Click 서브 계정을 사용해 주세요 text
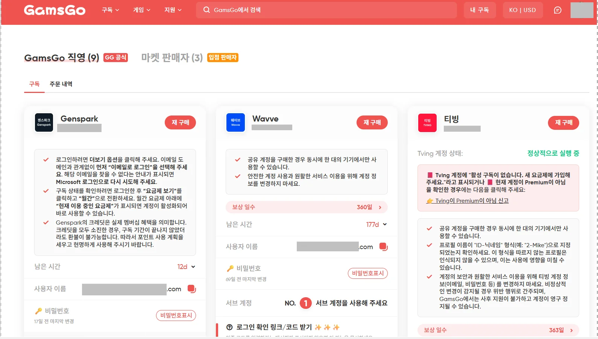 (x=351, y=303)
